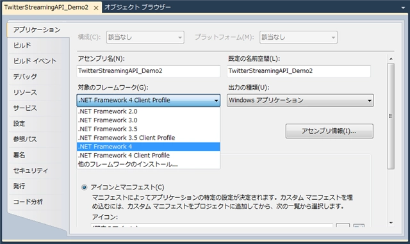This screenshot has height=244, width=410.
Task: Select the アイコンとマニフェスト radio button
Action: (84, 187)
